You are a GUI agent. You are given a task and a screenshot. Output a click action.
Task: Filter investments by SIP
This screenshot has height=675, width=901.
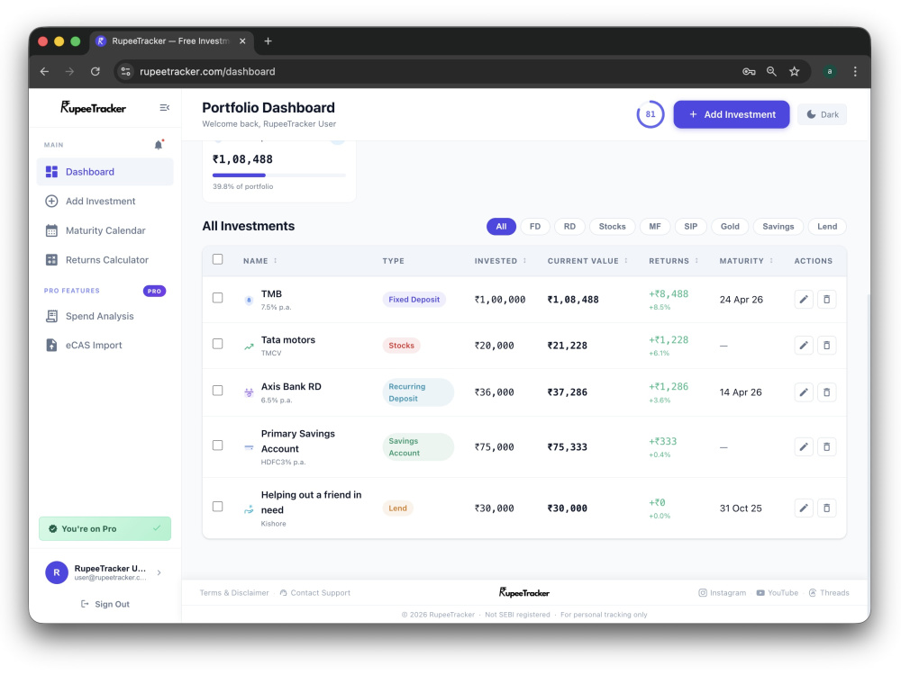point(691,226)
